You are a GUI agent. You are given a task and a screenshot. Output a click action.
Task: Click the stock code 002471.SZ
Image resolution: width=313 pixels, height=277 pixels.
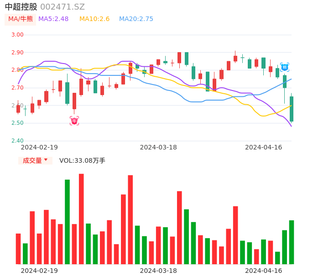pyautogui.click(x=63, y=7)
